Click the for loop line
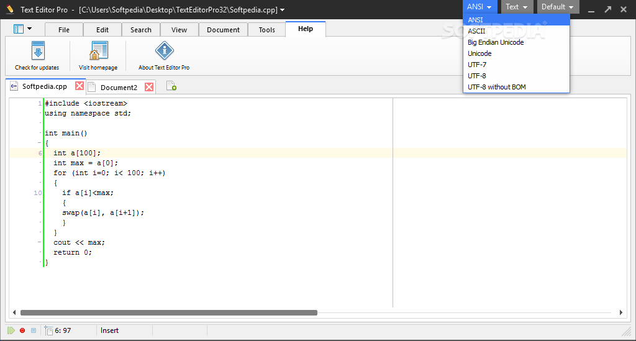The height and width of the screenshot is (341, 636). [x=109, y=173]
